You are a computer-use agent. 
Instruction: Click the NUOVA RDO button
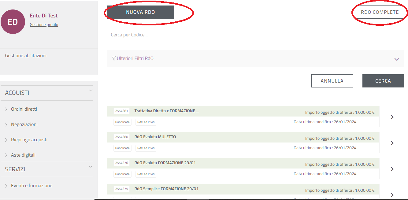pos(140,12)
